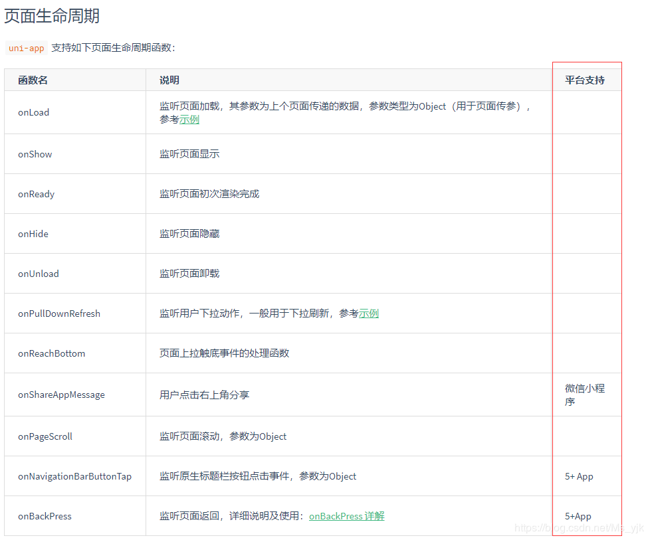
Task: Click the 说明 column header
Action: [x=169, y=80]
